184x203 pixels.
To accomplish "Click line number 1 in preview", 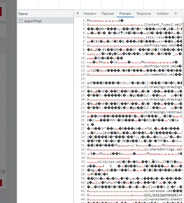I will (x=84, y=21).
